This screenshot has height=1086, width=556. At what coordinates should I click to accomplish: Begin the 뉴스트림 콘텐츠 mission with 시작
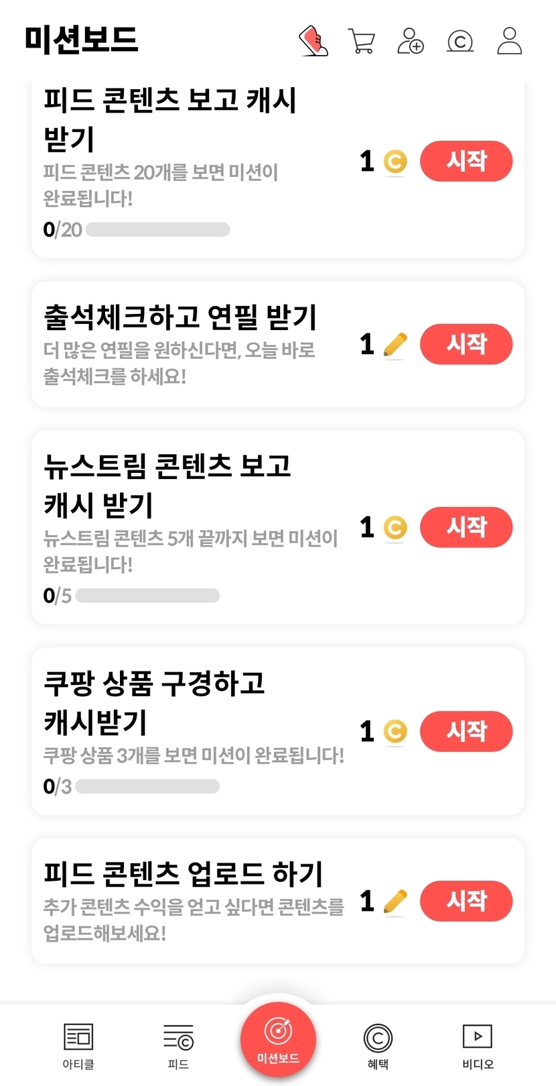coord(466,527)
